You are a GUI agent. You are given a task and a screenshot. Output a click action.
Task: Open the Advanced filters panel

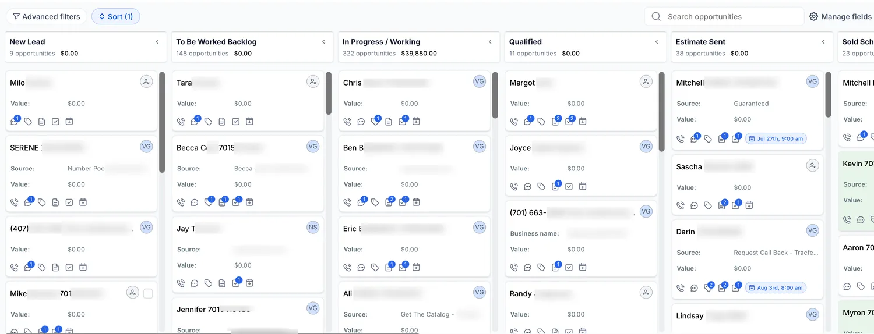[x=47, y=17]
